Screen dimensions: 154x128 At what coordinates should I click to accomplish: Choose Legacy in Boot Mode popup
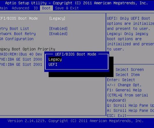pyautogui.click(x=55, y=59)
